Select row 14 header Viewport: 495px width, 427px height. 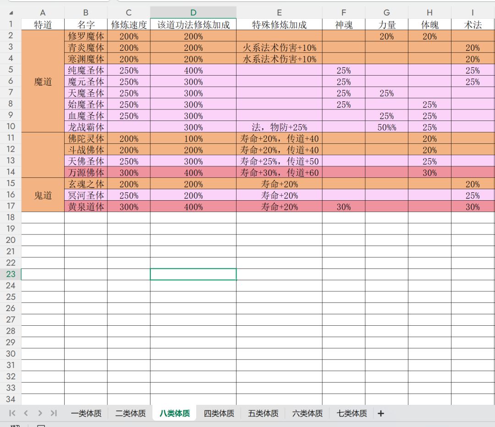[11, 172]
